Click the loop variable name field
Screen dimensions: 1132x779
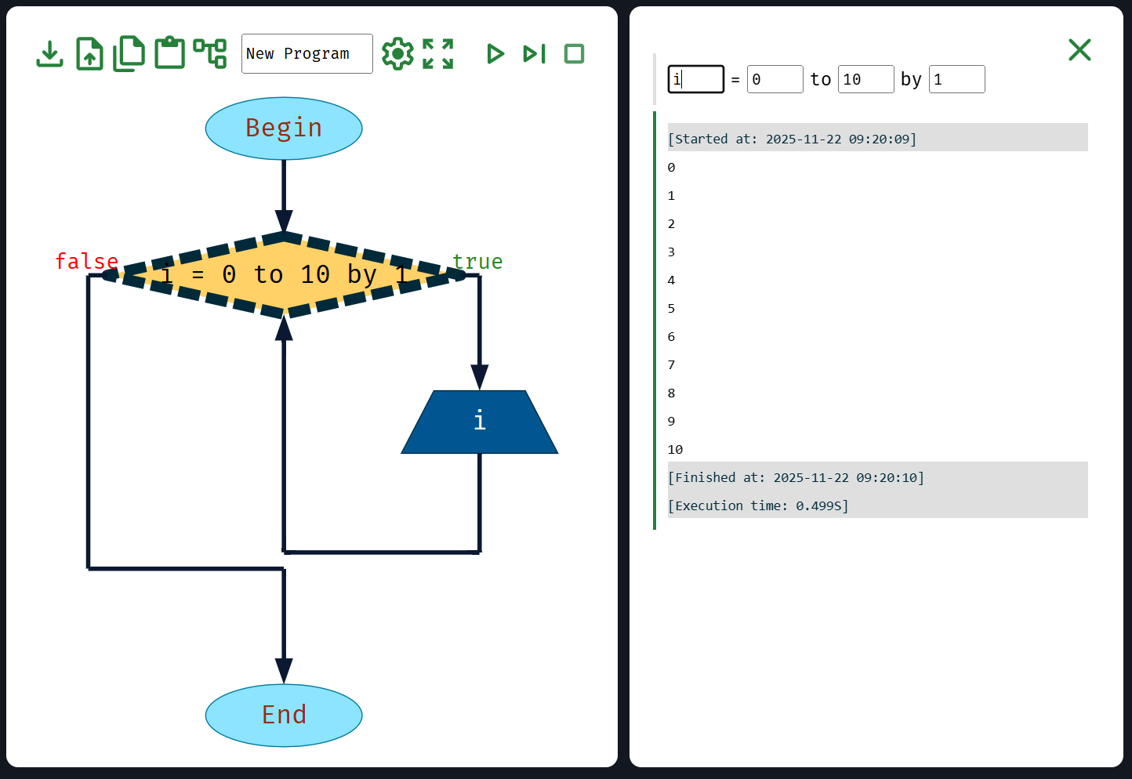pyautogui.click(x=696, y=79)
